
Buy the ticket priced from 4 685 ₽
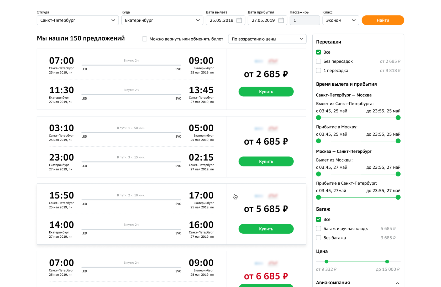(x=266, y=161)
